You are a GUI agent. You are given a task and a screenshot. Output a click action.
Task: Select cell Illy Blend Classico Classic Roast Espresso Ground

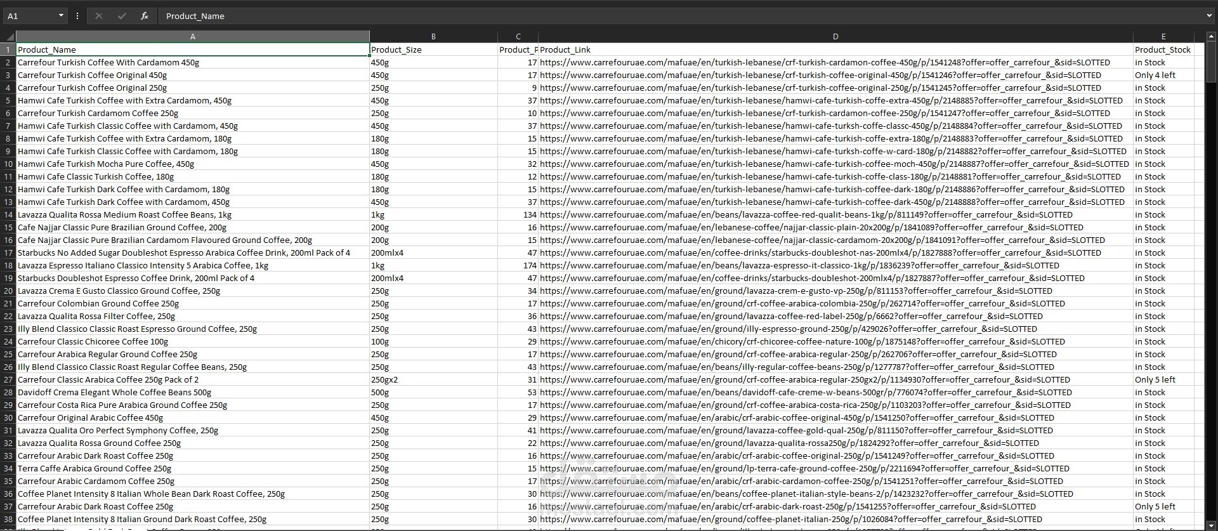pyautogui.click(x=193, y=329)
